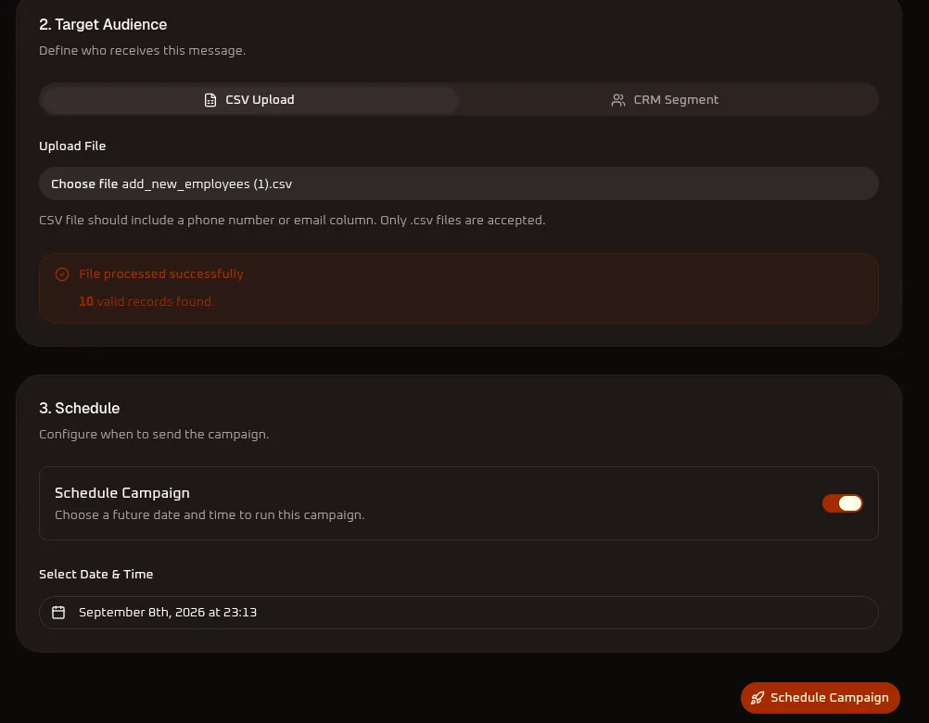929x723 pixels.
Task: Switch to the CRM Segment tab
Action: (x=665, y=99)
